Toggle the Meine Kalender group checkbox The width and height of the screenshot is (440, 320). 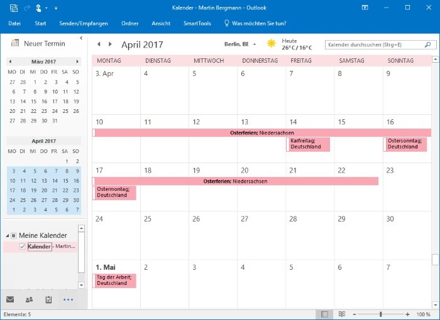point(13,236)
